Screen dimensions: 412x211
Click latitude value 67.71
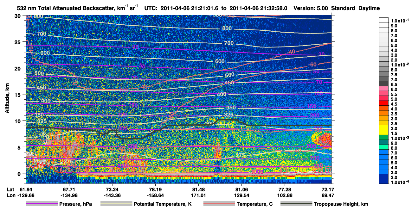coord(69,189)
